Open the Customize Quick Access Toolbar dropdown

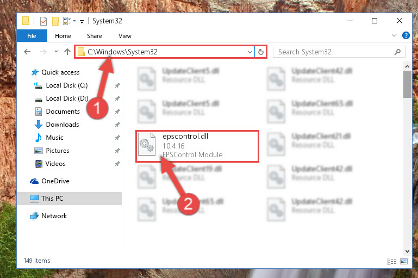82,21
